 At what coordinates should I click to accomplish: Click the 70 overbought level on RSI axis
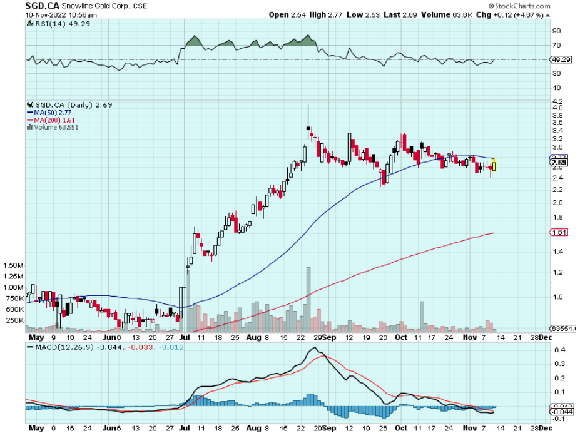pyautogui.click(x=556, y=45)
